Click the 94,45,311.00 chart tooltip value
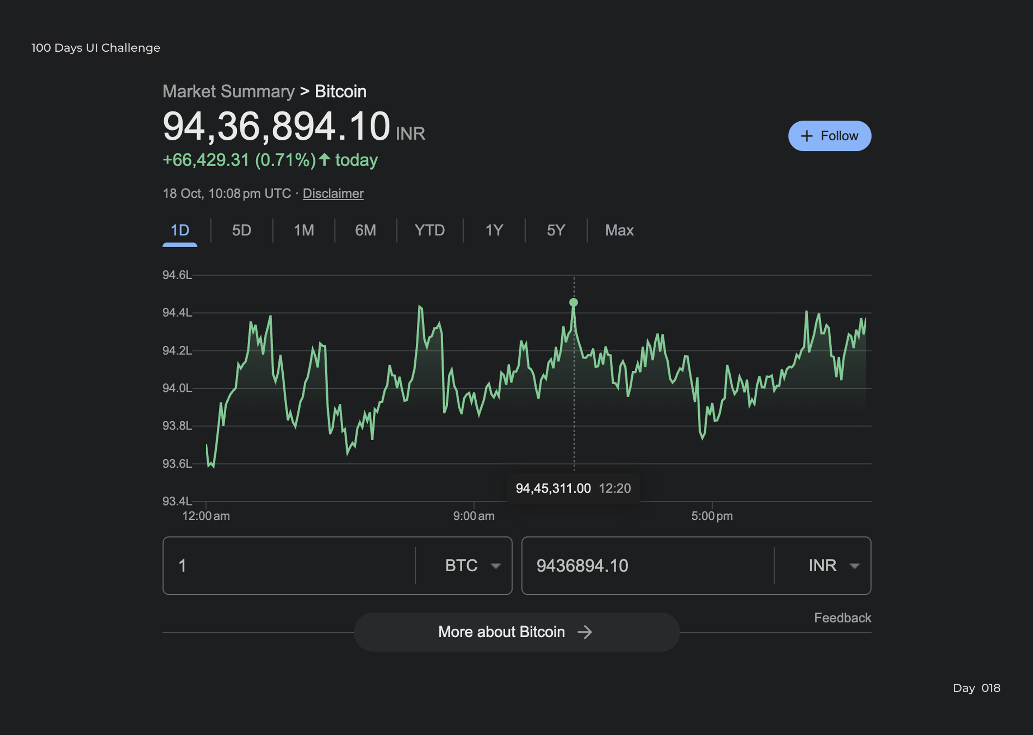 click(x=553, y=488)
